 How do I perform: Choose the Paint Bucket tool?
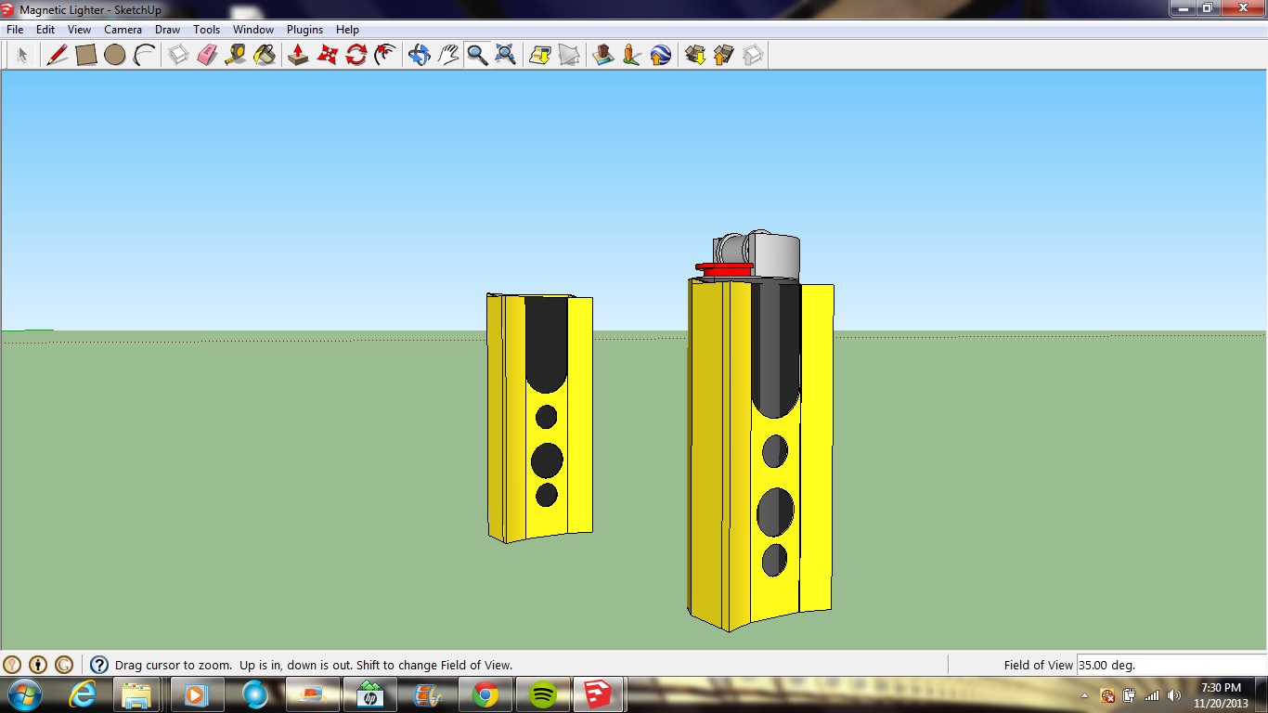(265, 55)
